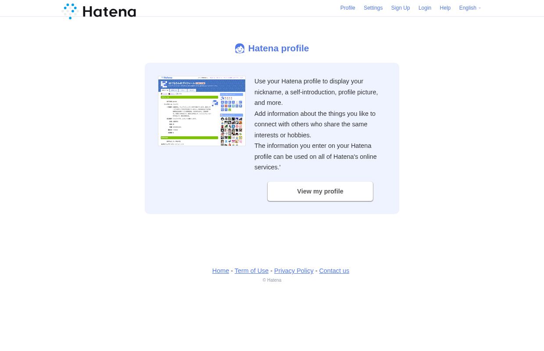Click the Contact us footer link
This screenshot has width=544, height=351.
tap(334, 271)
